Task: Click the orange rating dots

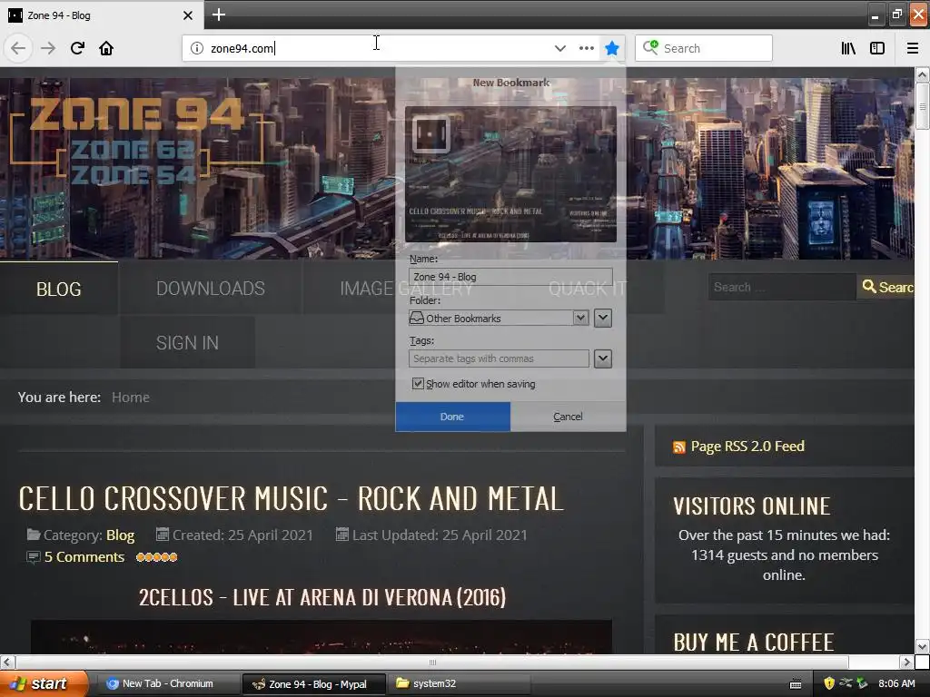Action: tap(156, 557)
